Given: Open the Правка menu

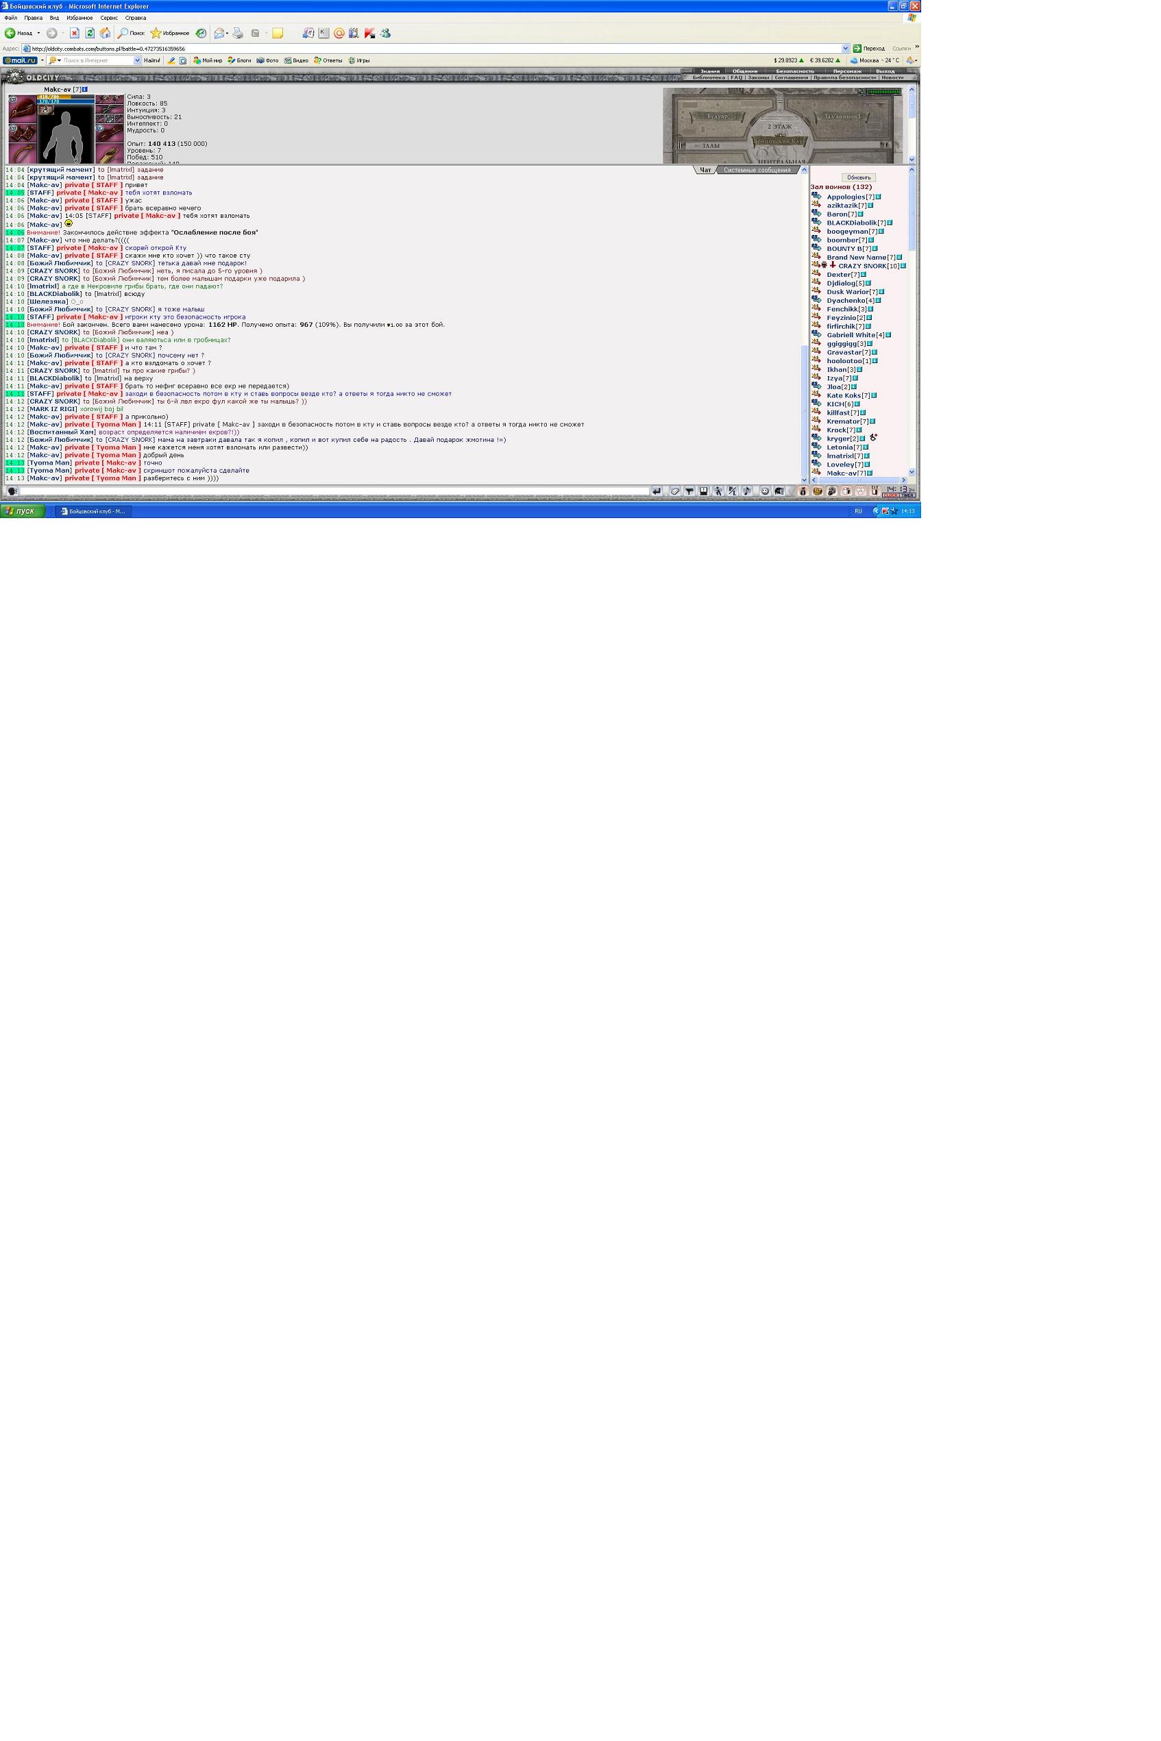Looking at the screenshot, I should pos(34,18).
